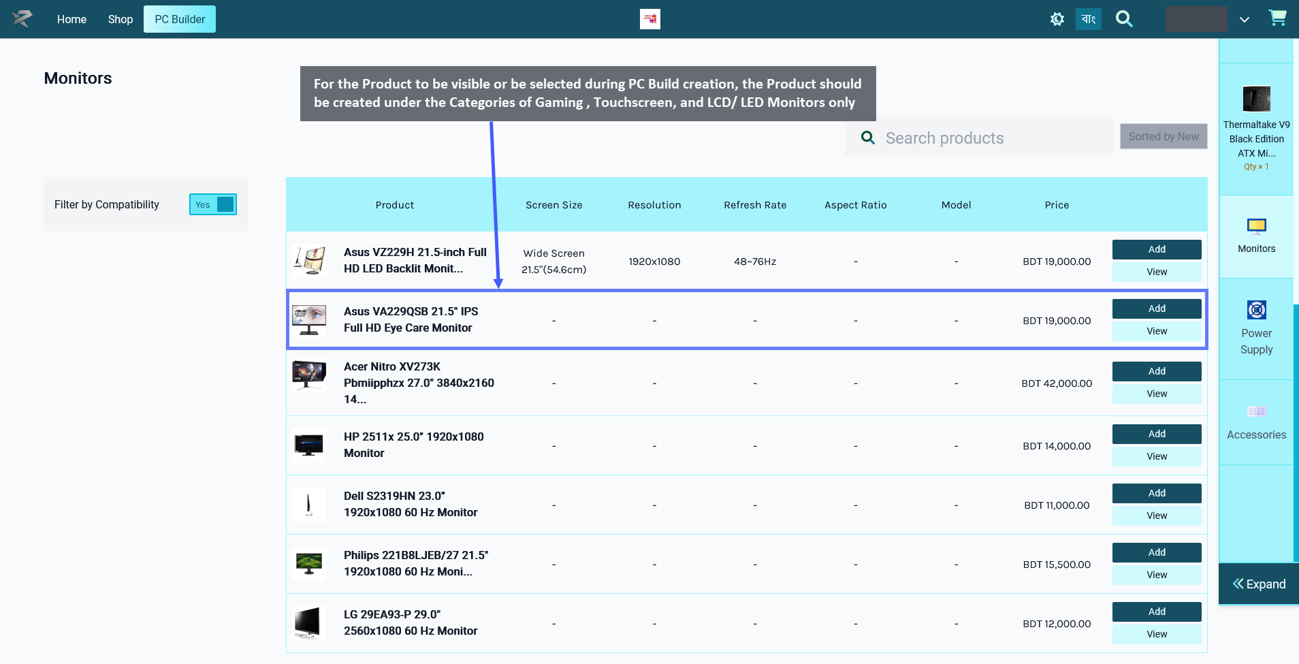Expand the sidebar with Expand button
This screenshot has width=1299, height=664.
[1259, 584]
